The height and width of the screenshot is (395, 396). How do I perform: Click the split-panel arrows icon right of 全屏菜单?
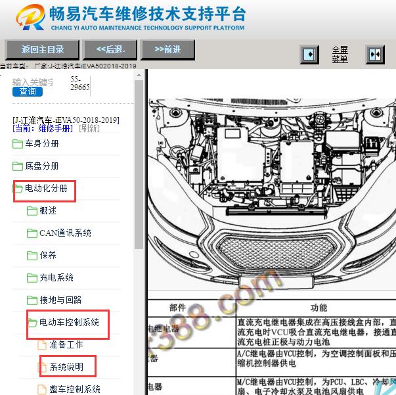(x=375, y=55)
